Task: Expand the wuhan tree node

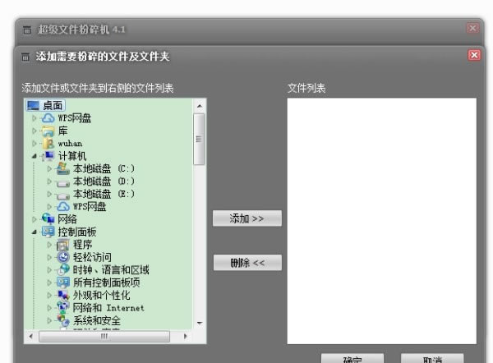Action: [x=35, y=144]
